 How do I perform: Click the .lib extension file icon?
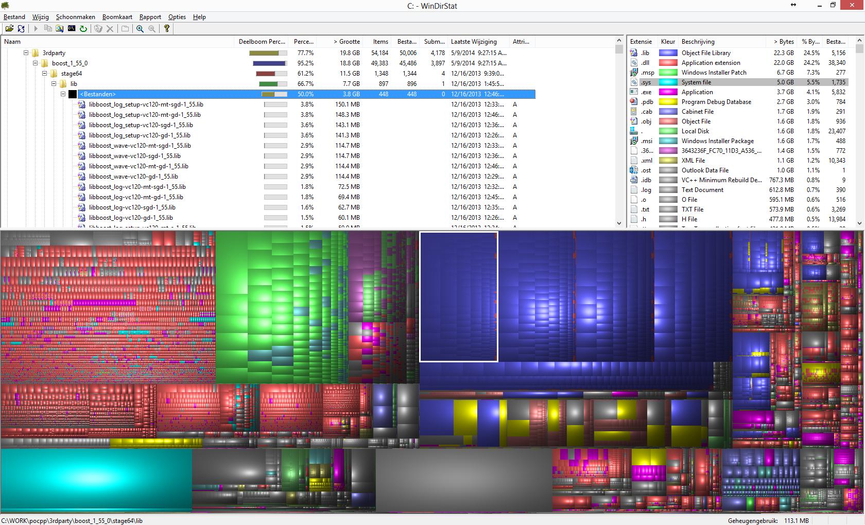[x=634, y=53]
